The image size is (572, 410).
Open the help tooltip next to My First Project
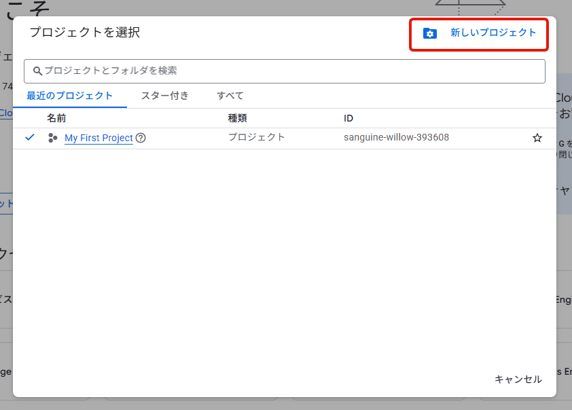tap(141, 138)
